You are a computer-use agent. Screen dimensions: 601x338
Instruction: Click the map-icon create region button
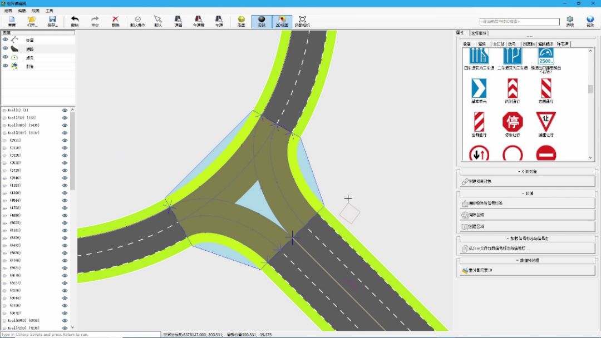coord(528,226)
